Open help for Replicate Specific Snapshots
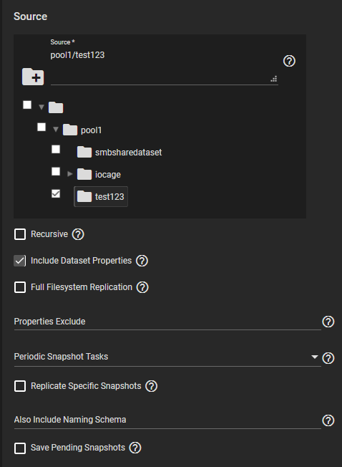 point(152,386)
